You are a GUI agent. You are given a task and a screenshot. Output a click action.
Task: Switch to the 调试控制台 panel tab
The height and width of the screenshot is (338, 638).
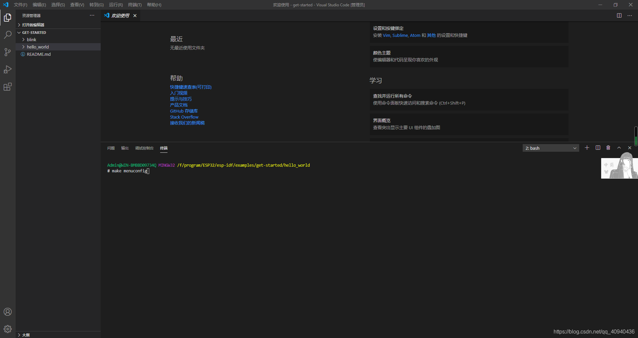tap(144, 148)
